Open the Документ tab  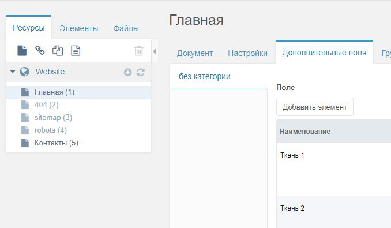pos(195,53)
